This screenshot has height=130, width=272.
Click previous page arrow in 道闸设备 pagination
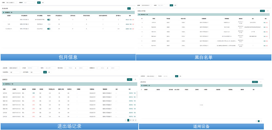coord(256,121)
